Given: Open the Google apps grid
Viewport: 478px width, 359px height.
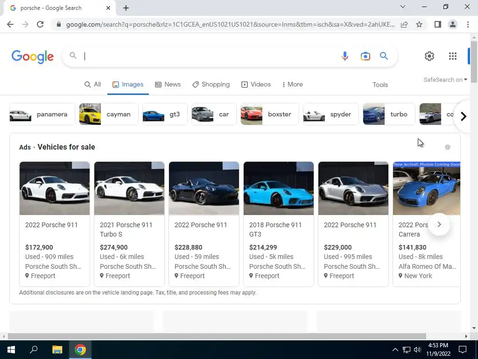Looking at the screenshot, I should 453,56.
